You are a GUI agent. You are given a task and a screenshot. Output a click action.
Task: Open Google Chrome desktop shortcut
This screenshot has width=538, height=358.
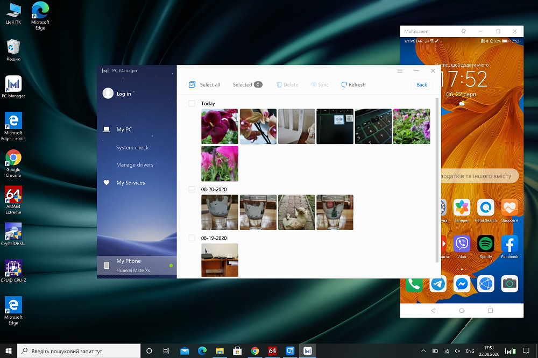point(13,163)
